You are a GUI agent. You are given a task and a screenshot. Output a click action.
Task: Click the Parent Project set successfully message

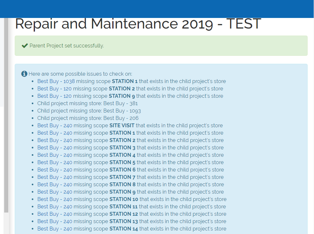click(x=67, y=46)
